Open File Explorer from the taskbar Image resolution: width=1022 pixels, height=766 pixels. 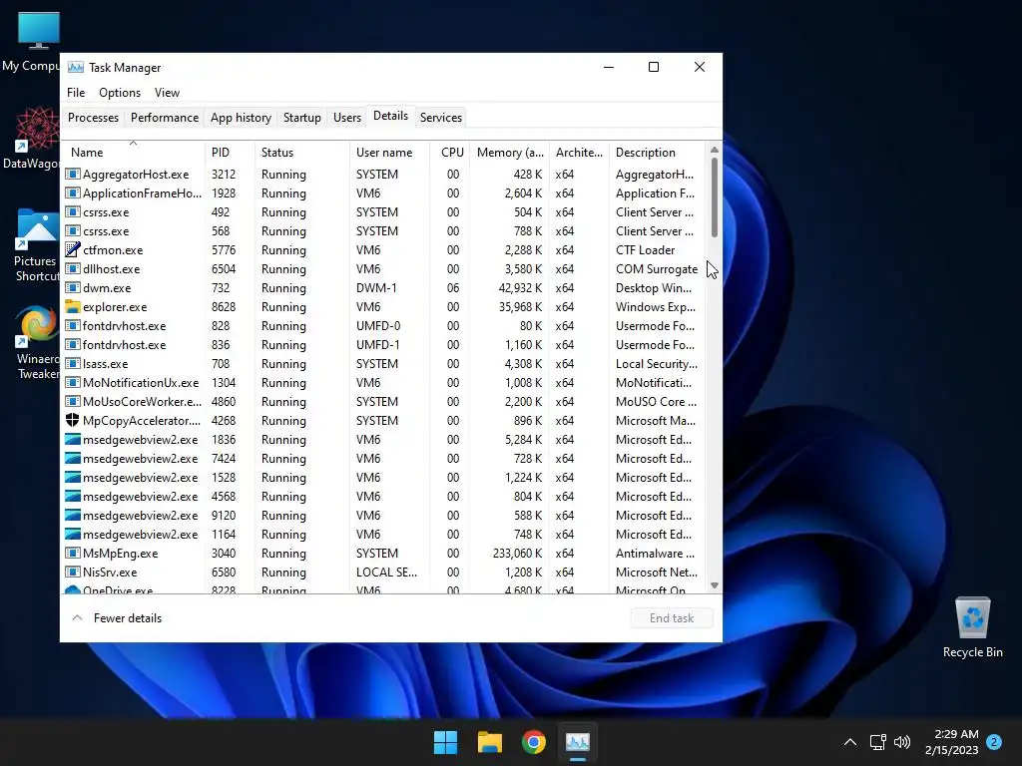489,742
